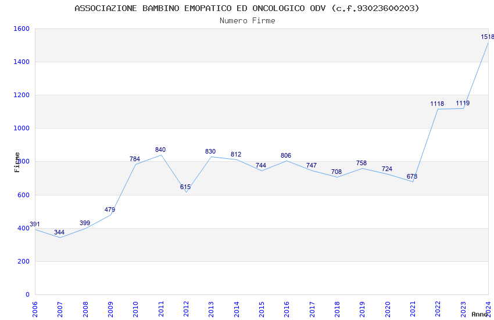The width and height of the screenshot is (494, 320).
Task: Select the x-axis year 2016
Action: [x=287, y=310]
